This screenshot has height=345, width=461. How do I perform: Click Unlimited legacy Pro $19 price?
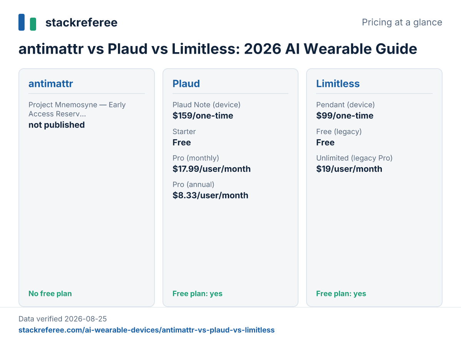coord(349,169)
